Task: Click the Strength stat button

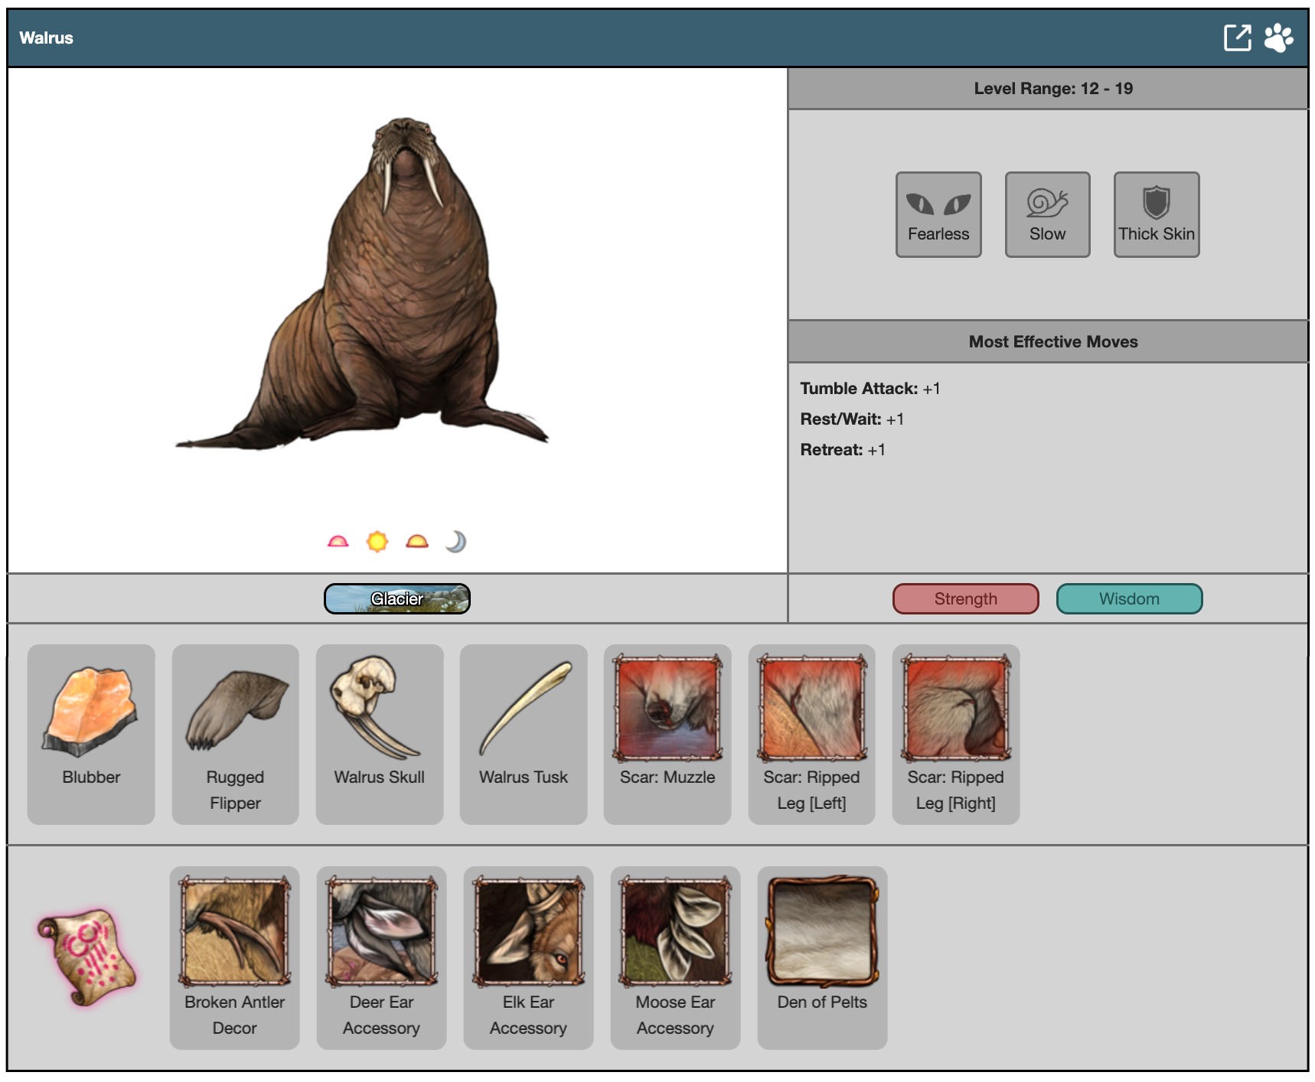Action: [x=965, y=598]
